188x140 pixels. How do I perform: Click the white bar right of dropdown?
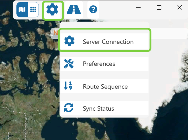pyautogui.click(x=169, y=33)
